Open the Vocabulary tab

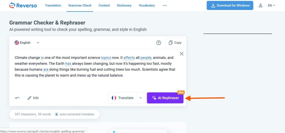147,6
